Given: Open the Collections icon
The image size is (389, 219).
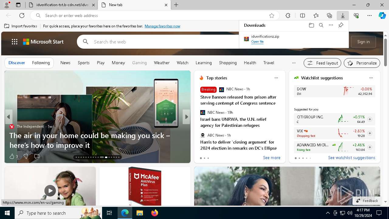Looking at the screenshot, I should (329, 16).
